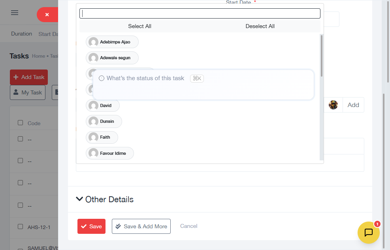Screen dimensions: 390x250
Task: Click the Adebimpe Ajao avatar chip
Action: (x=112, y=42)
